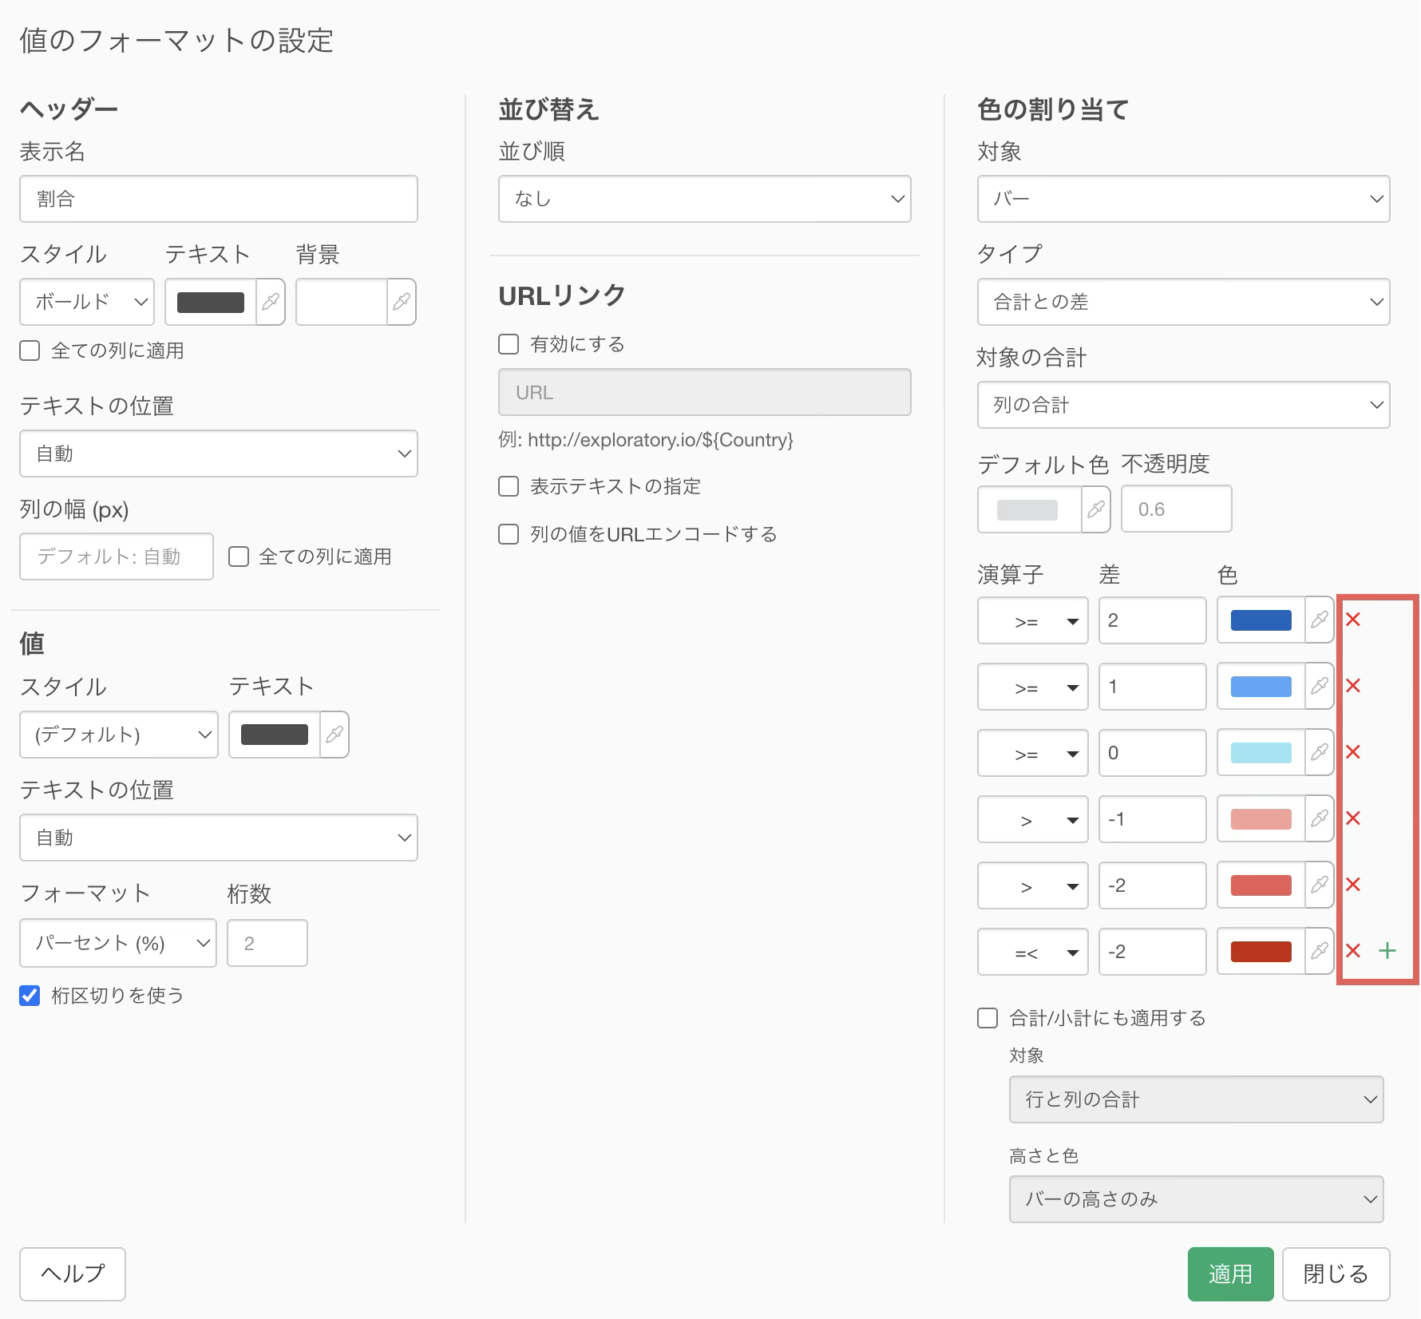This screenshot has width=1421, height=1319.
Task: Click the 差 value field containing 1
Action: click(x=1153, y=687)
